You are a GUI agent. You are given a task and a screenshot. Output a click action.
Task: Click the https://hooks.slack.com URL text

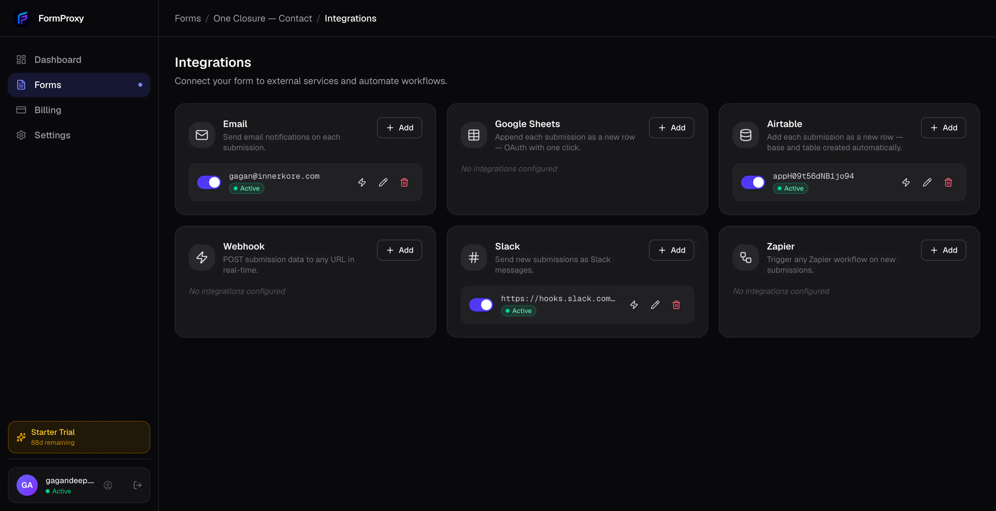coord(558,299)
